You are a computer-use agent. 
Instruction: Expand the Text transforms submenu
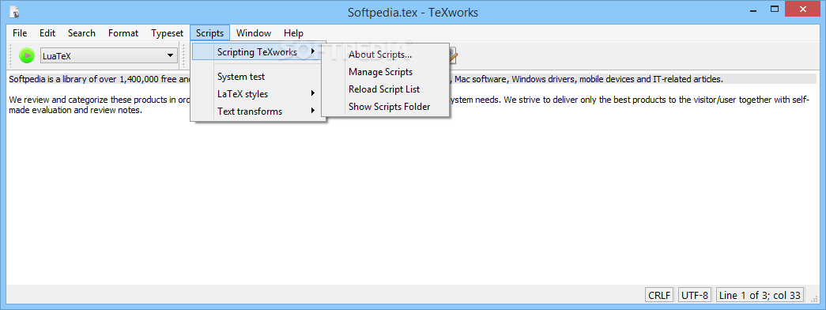click(257, 112)
